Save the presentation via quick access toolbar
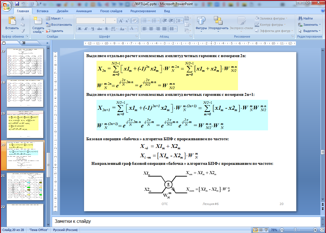326x233 pixels. point(17,4)
